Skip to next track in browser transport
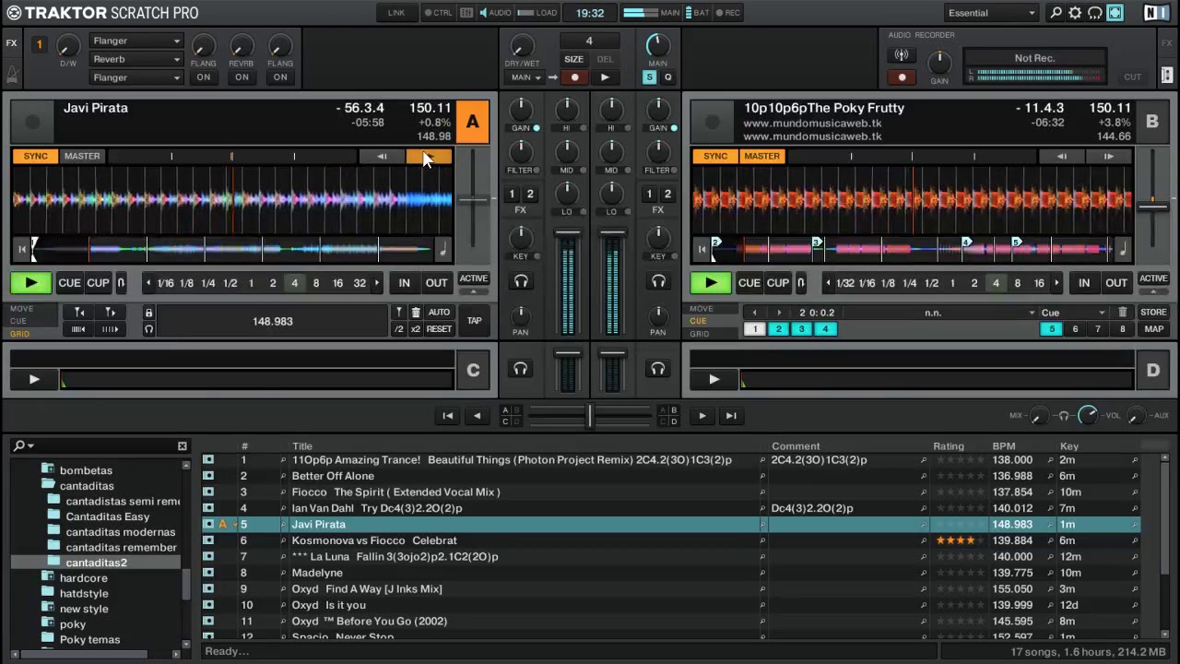Viewport: 1180px width, 664px height. pyautogui.click(x=731, y=416)
